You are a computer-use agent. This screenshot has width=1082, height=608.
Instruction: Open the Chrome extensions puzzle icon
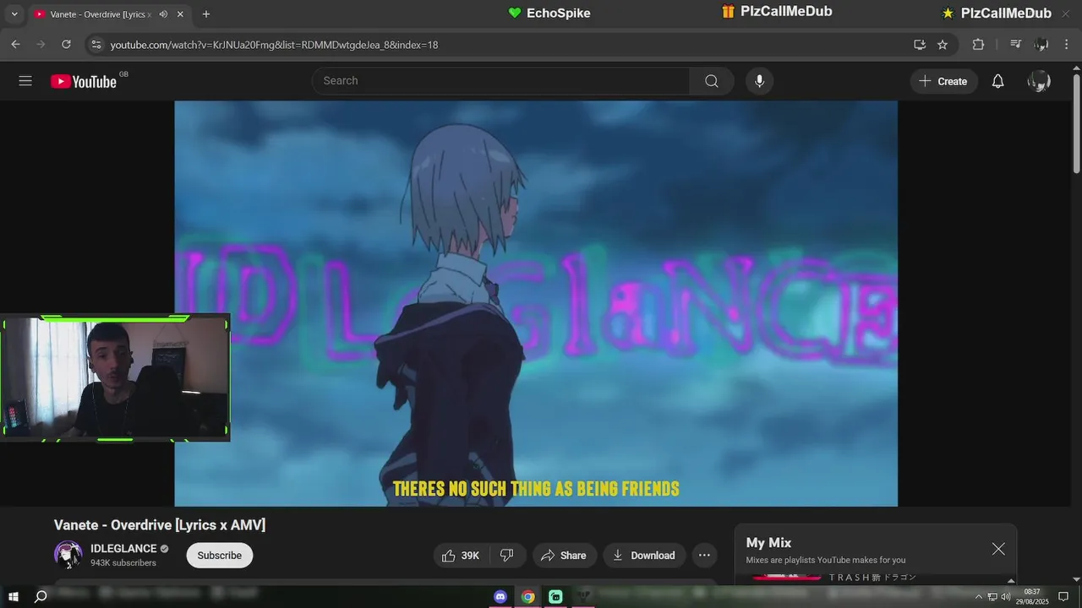(978, 44)
